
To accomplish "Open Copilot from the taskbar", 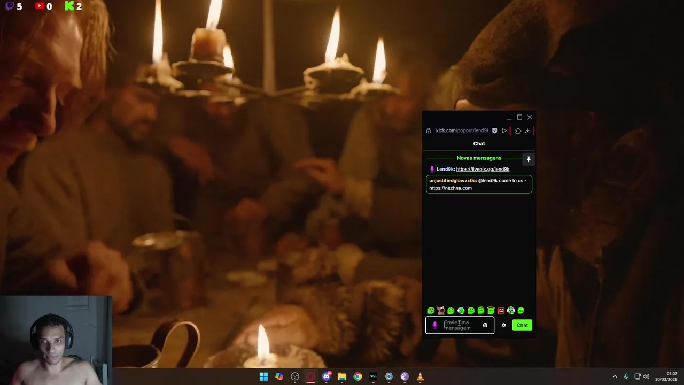I will click(279, 377).
